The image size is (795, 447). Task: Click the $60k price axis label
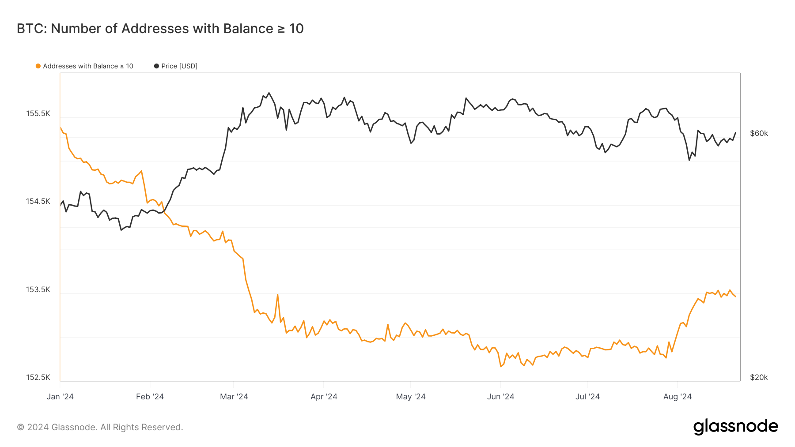759,134
